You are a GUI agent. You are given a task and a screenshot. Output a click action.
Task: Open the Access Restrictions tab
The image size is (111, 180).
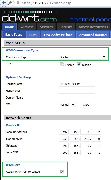pos(93,27)
